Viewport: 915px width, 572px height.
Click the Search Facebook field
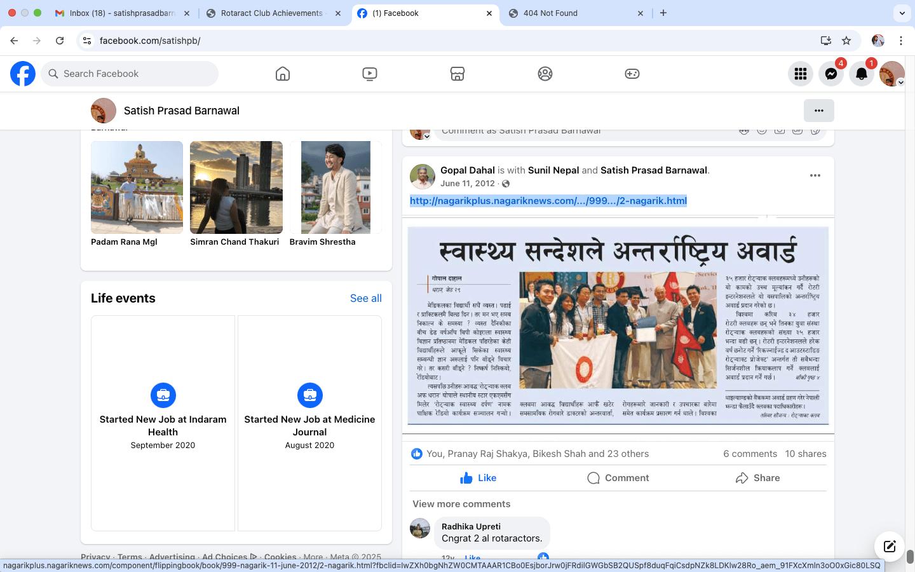(130, 74)
